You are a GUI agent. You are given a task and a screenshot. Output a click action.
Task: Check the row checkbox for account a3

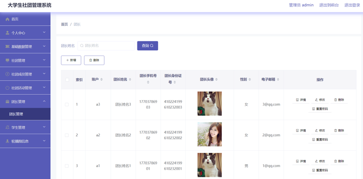[67, 105]
